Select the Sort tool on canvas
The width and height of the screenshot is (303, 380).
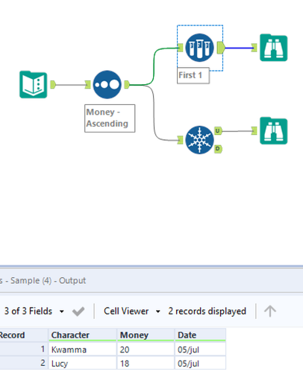(x=107, y=85)
